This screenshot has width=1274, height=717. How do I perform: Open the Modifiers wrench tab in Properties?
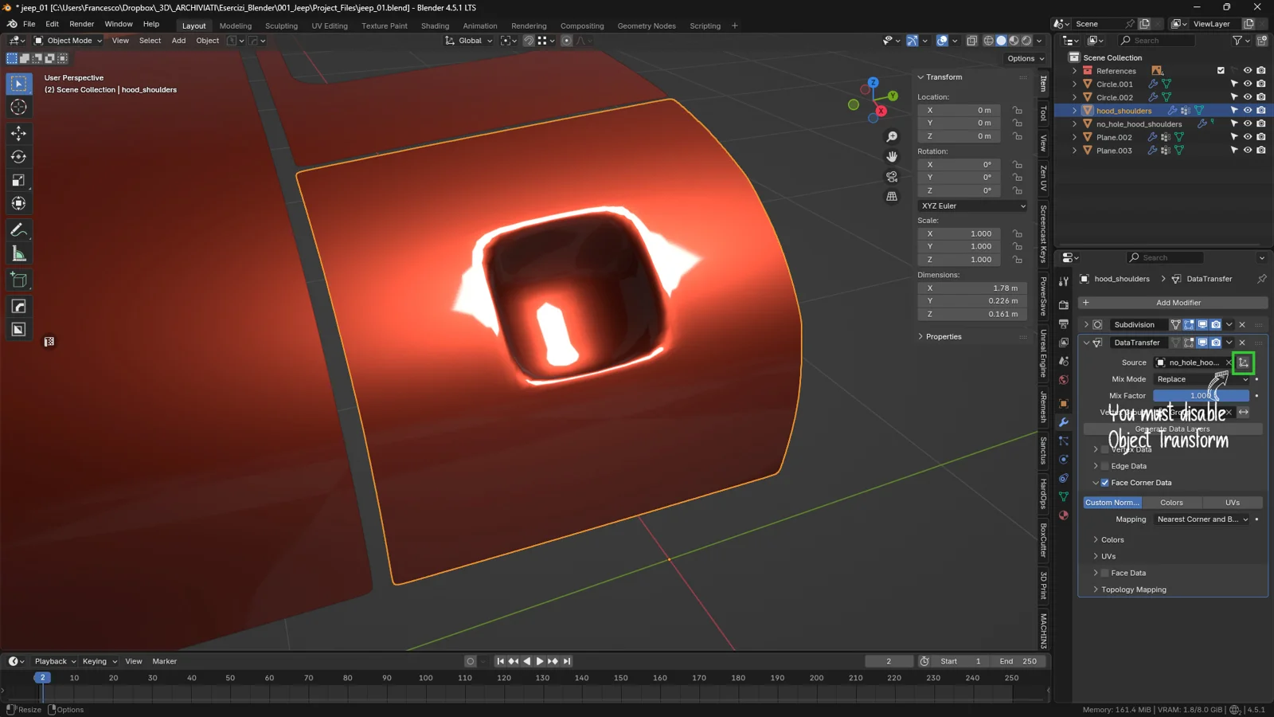point(1064,422)
